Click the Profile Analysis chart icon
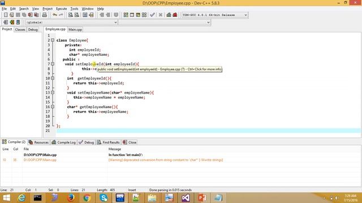This screenshot has height=203, width=362. coord(169,15)
